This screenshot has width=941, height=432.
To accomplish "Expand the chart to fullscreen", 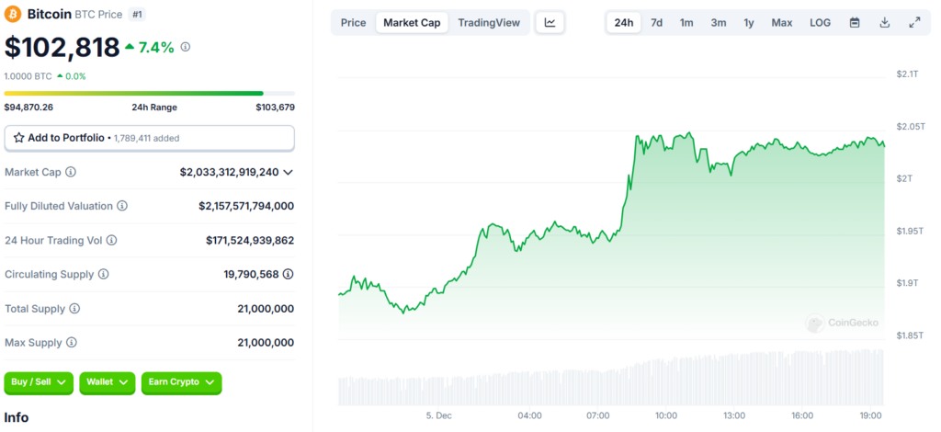I will coord(913,22).
